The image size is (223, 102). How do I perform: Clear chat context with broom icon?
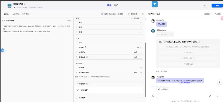click(153, 96)
